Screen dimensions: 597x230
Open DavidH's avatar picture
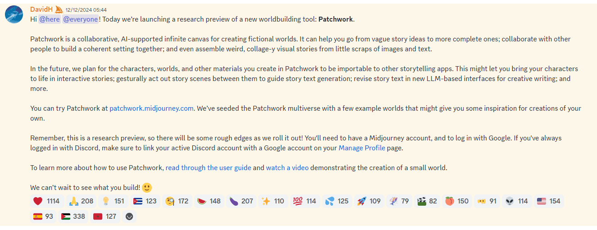14,15
